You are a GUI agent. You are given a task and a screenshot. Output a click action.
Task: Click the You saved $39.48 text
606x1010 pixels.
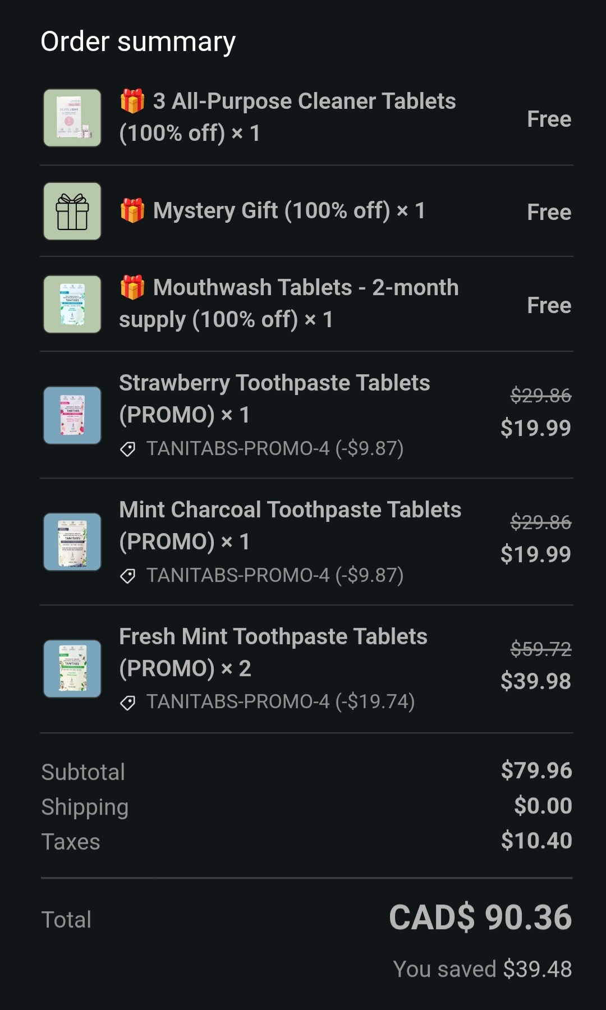(x=482, y=969)
